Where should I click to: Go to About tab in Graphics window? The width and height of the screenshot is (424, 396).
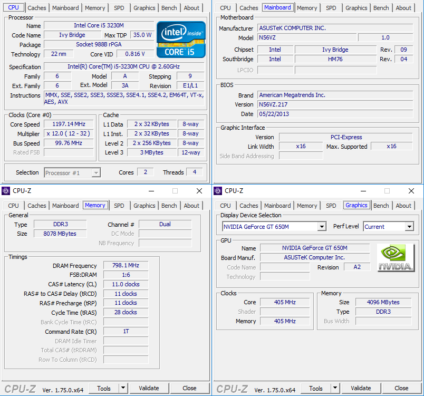tap(403, 206)
